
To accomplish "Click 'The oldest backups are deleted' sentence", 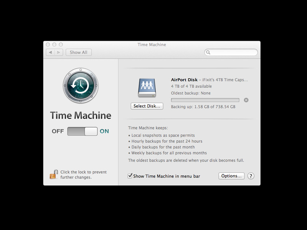I will point(186,160).
